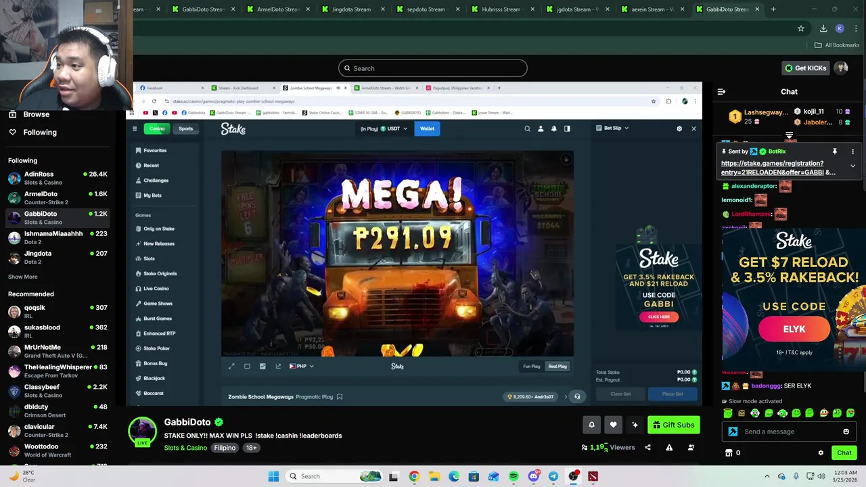The width and height of the screenshot is (866, 487).
Task: Click the bookmark star in Chrome address bar
Action: coord(801,28)
